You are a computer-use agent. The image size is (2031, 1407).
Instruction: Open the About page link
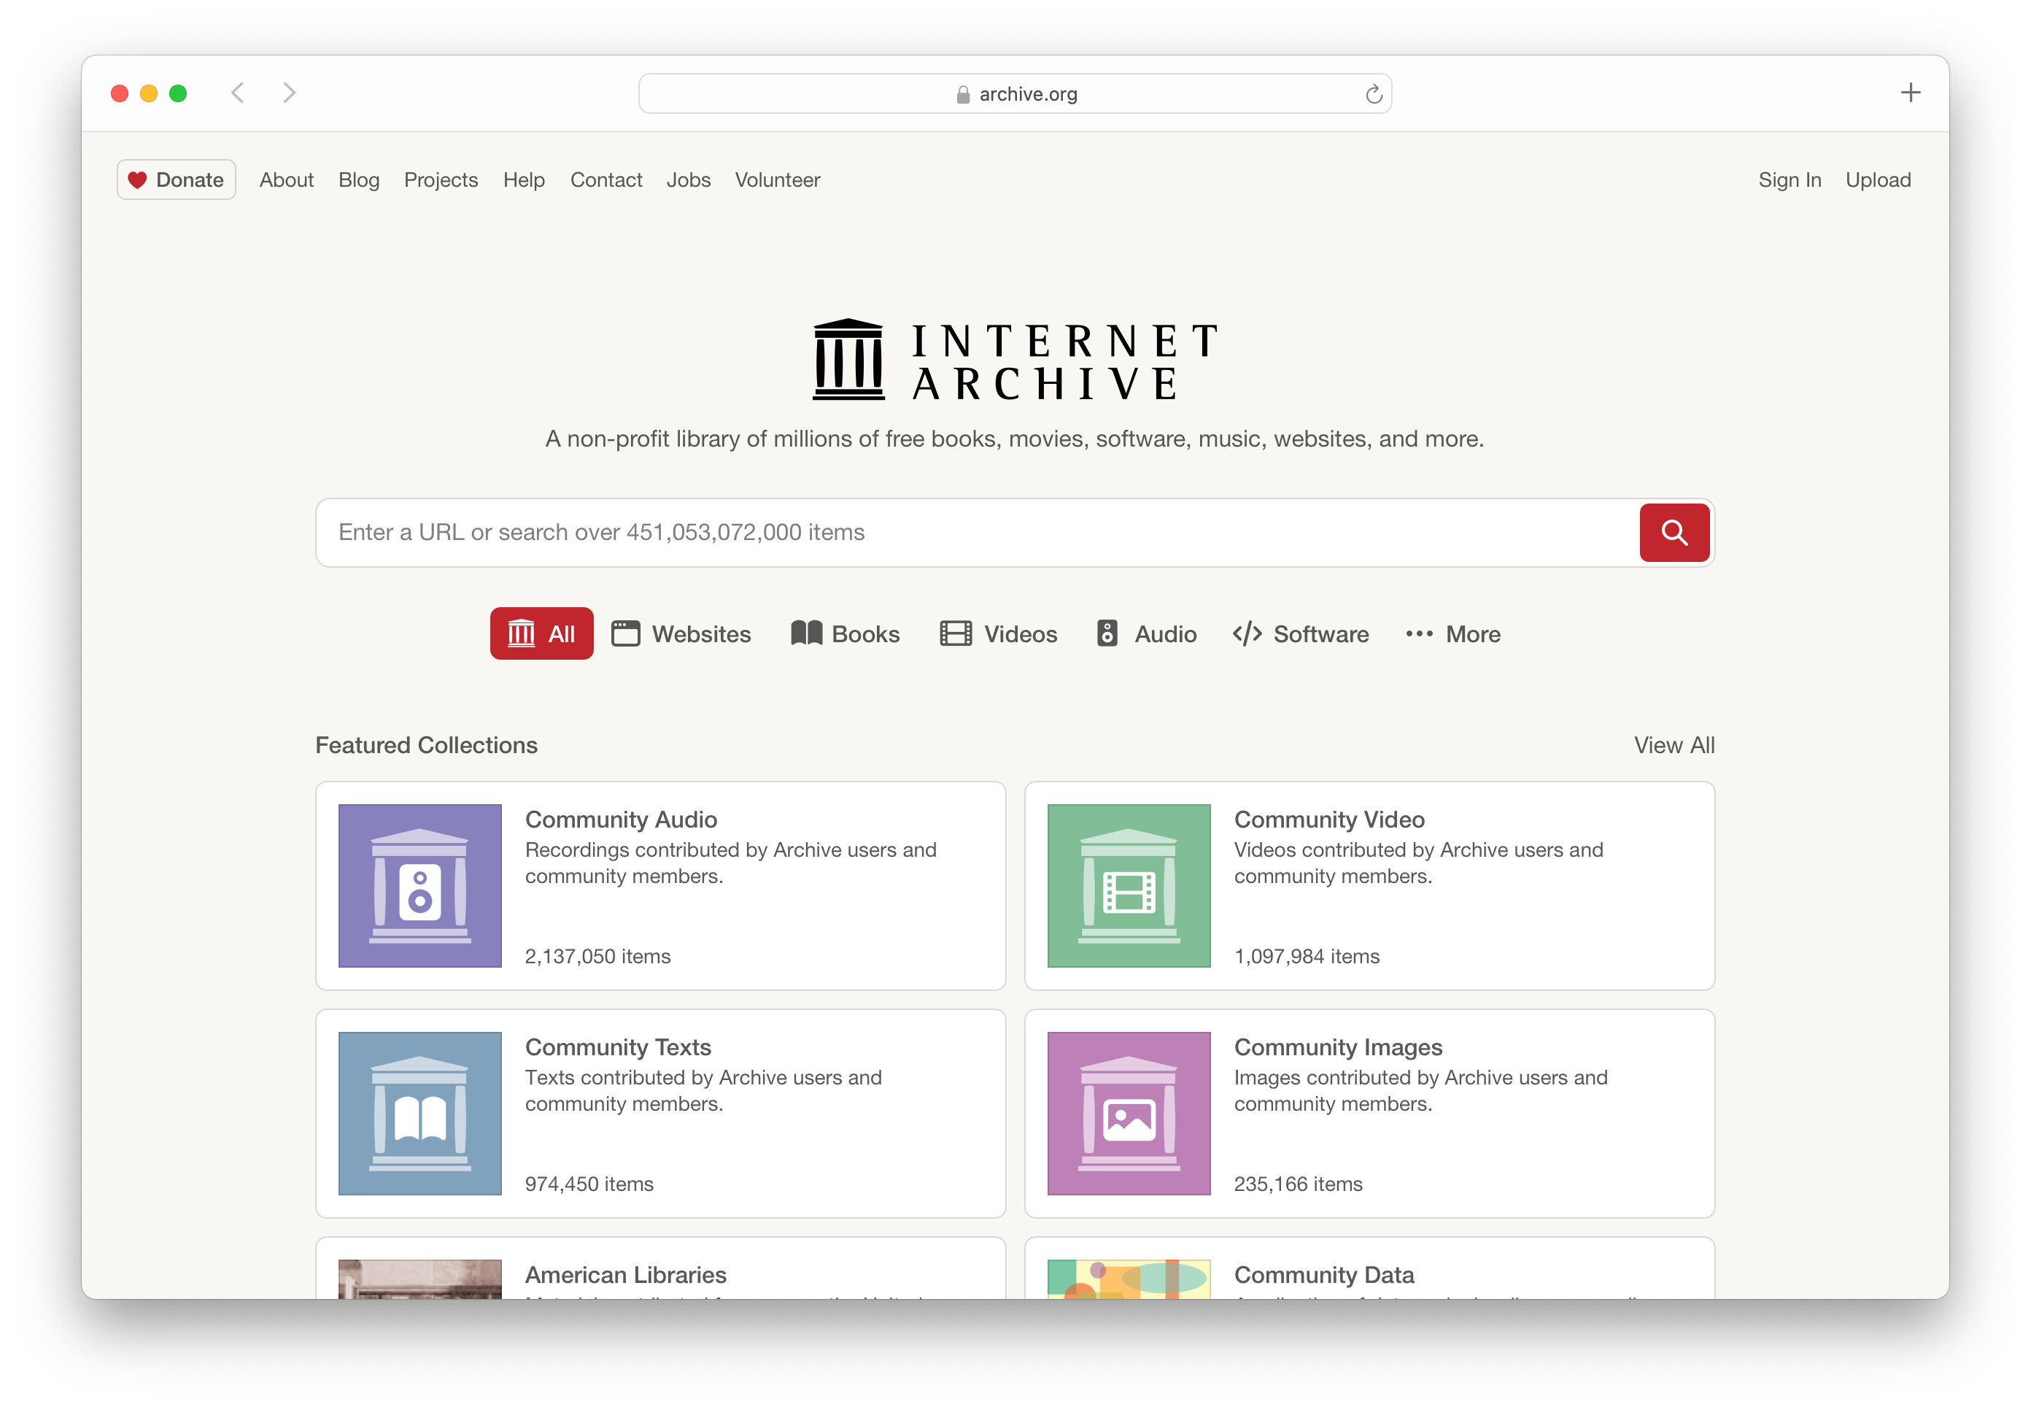(287, 180)
